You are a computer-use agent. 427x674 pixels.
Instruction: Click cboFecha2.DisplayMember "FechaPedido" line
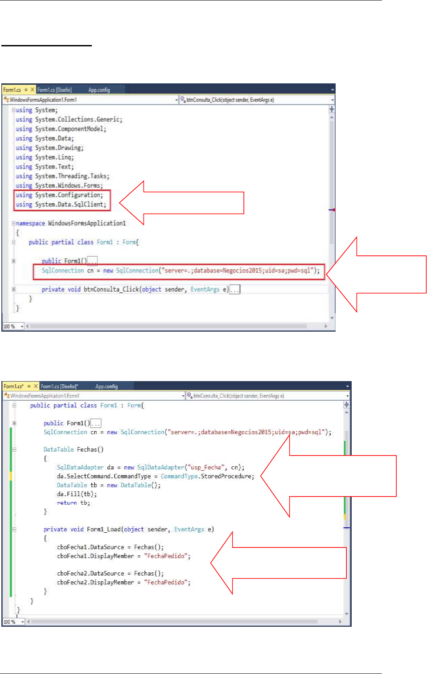(123, 582)
